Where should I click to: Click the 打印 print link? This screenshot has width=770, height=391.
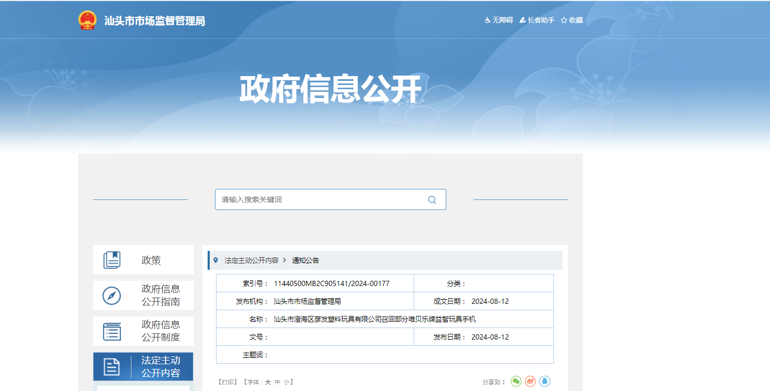(x=229, y=383)
